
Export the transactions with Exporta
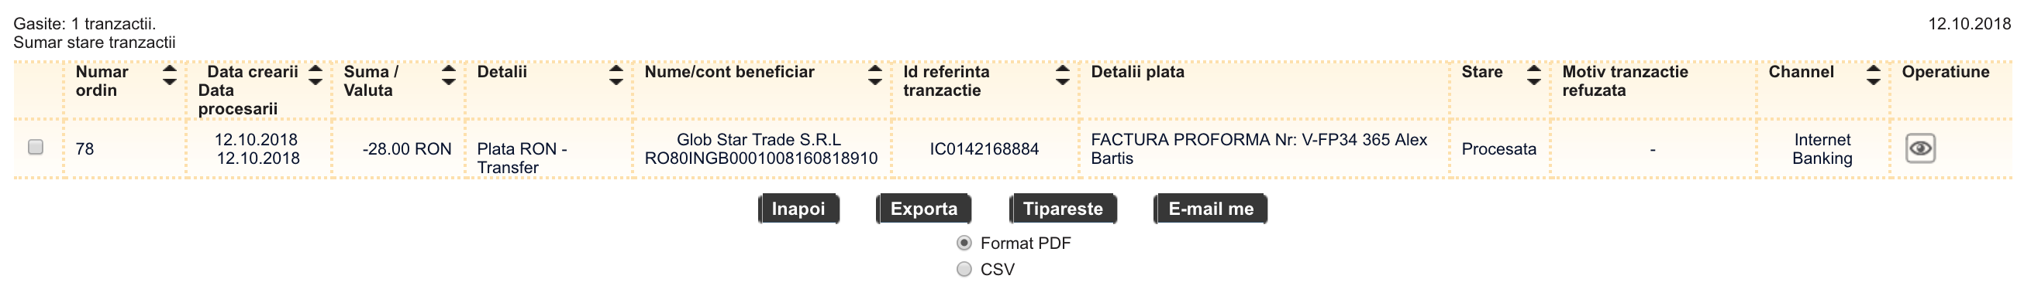pos(923,209)
